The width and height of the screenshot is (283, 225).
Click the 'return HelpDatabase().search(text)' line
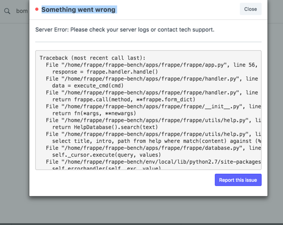tap(105, 127)
